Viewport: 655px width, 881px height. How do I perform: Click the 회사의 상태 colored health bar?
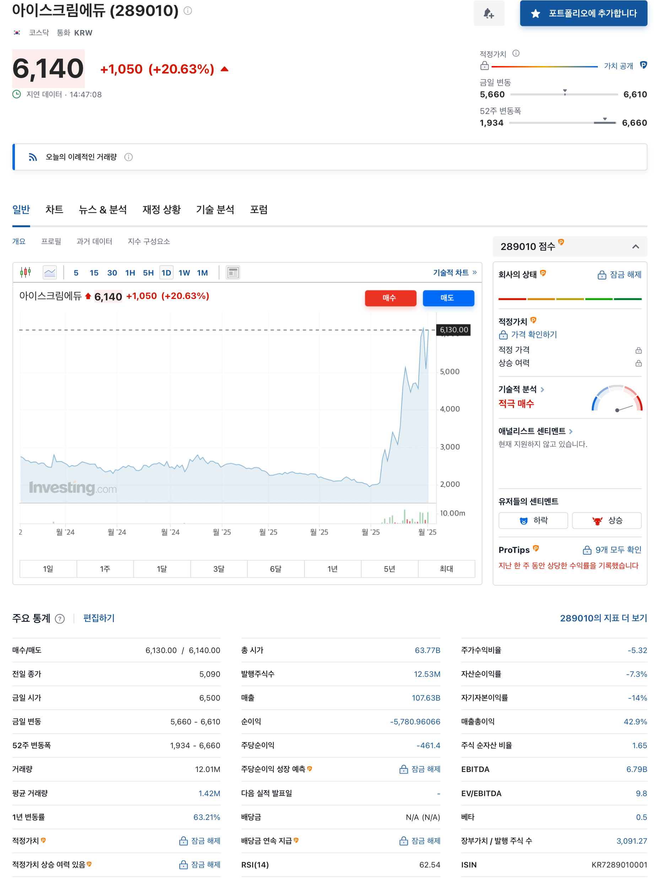tap(570, 299)
